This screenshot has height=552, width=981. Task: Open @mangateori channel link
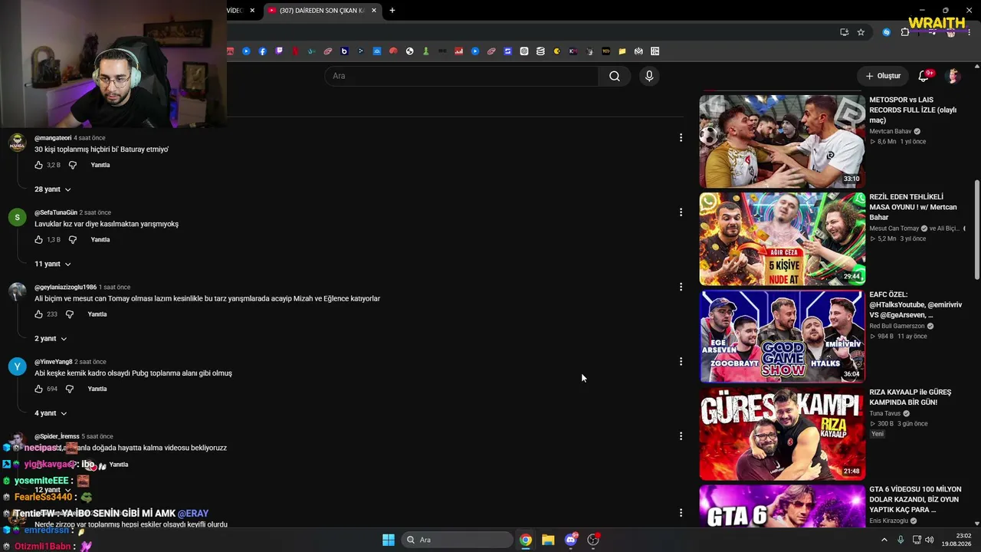pos(53,138)
